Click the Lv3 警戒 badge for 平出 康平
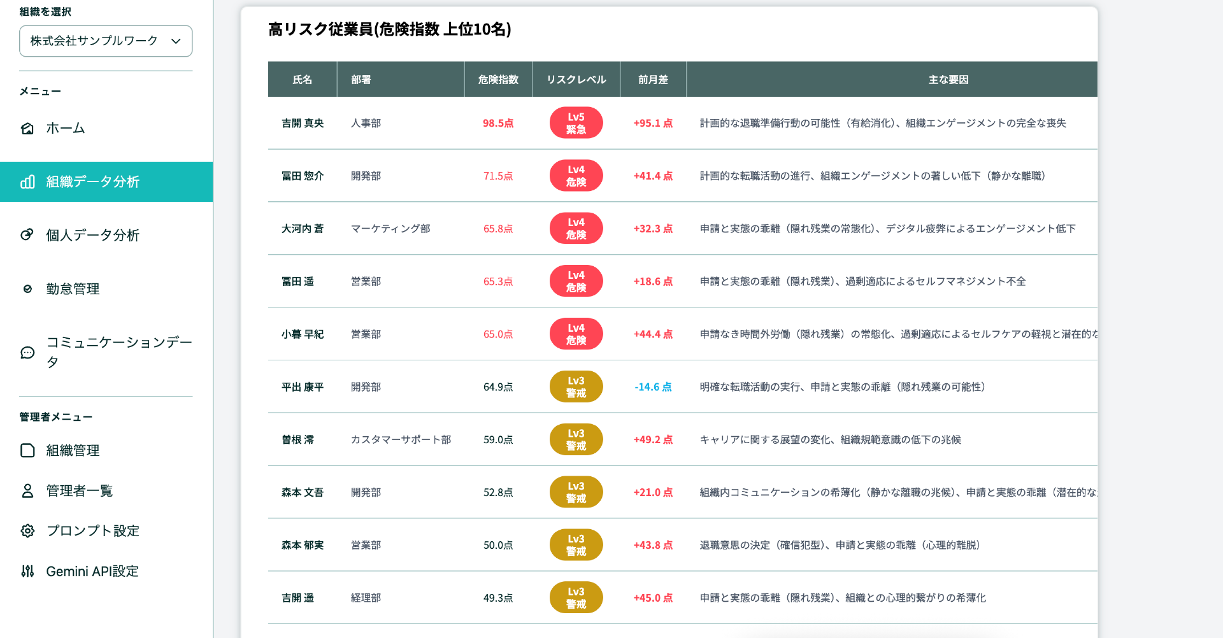1223x638 pixels. coord(576,386)
